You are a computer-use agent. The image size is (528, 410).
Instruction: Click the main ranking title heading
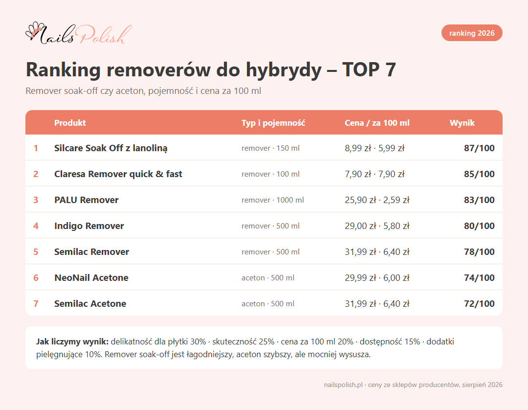(x=211, y=70)
